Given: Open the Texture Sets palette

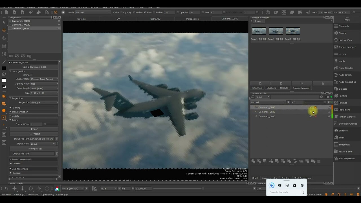Looking at the screenshot, I should click(345, 152).
